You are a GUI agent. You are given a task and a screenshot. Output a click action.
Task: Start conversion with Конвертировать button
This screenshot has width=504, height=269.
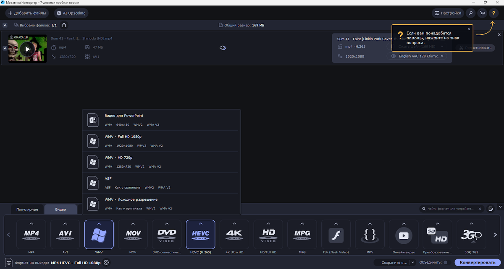tap(478, 262)
